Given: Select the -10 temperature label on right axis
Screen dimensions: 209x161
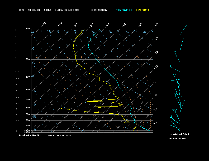Looking at the screenshot, I should click(x=156, y=67).
